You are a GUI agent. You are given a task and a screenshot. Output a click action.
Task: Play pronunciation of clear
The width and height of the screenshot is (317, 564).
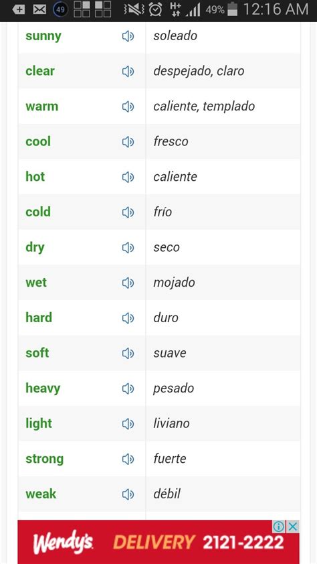coord(128,72)
